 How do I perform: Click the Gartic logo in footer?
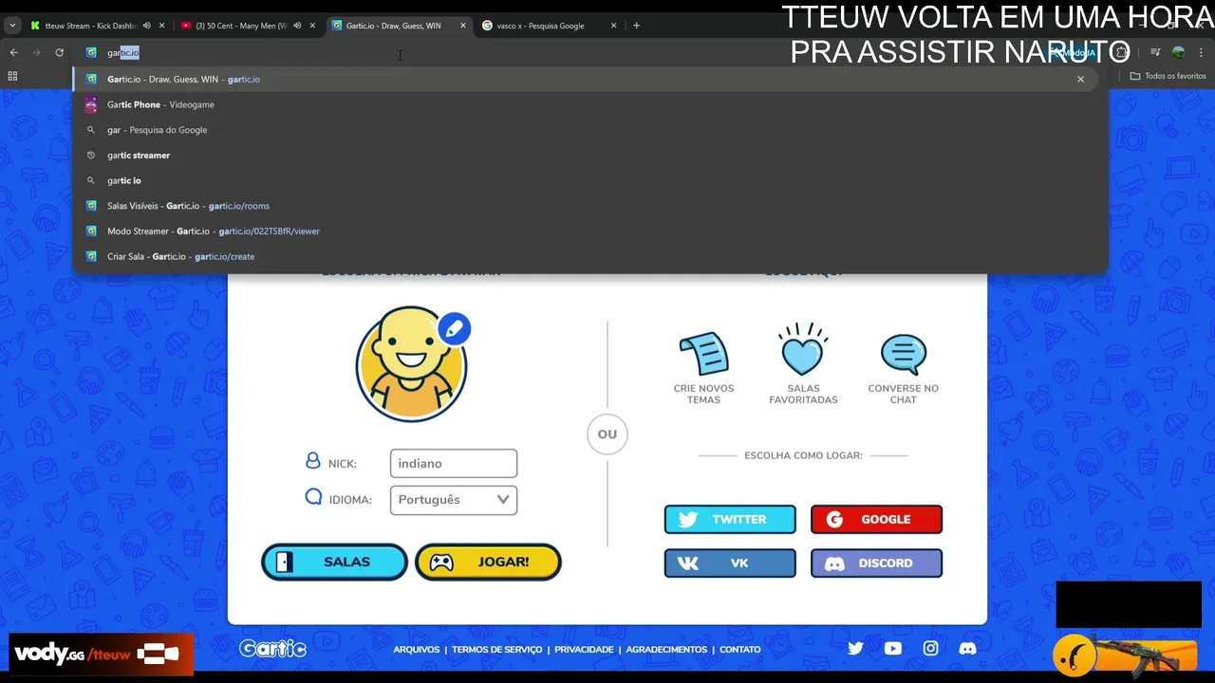(272, 649)
